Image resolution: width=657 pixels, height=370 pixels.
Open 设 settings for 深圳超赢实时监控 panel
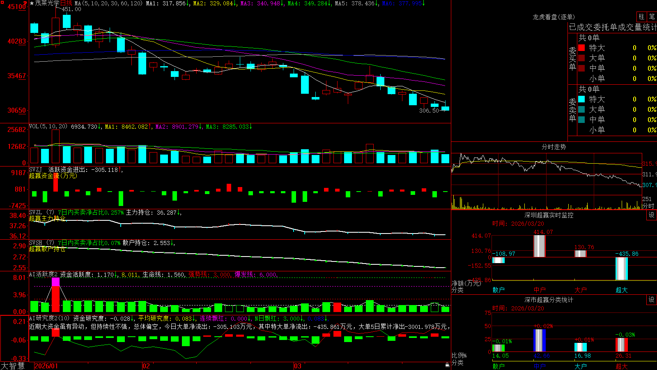click(652, 215)
